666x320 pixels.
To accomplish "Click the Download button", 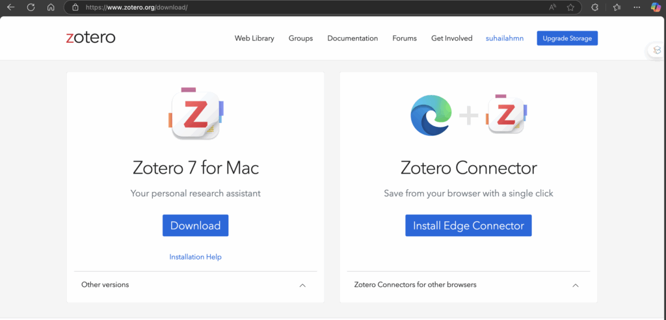I will click(195, 226).
